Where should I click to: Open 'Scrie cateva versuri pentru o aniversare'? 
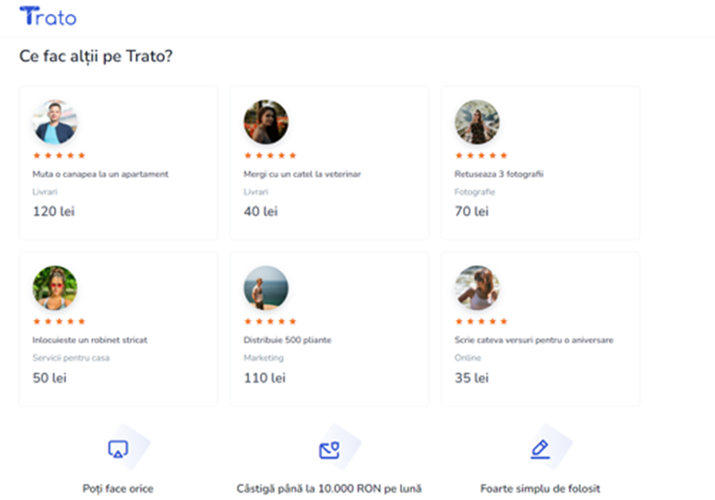534,340
